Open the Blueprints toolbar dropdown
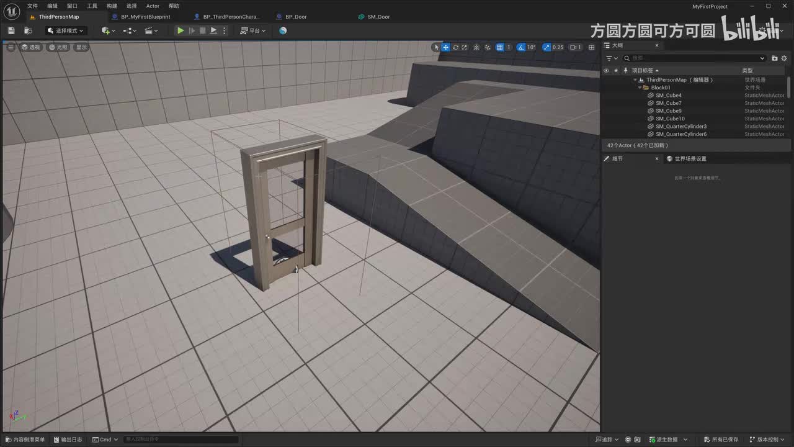Viewport: 794px width, 447px height. (130, 30)
